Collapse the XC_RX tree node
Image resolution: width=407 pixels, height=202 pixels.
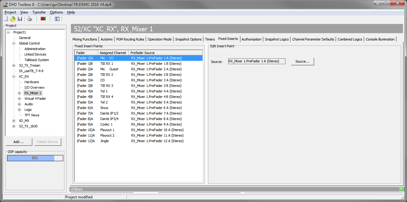click(x=13, y=76)
